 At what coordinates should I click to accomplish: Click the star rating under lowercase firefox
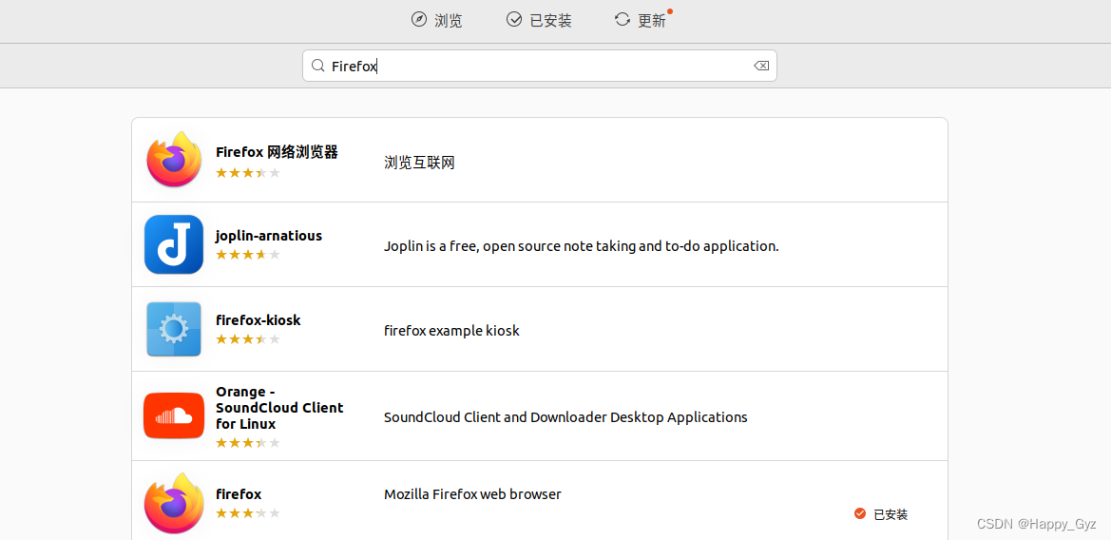(x=247, y=513)
